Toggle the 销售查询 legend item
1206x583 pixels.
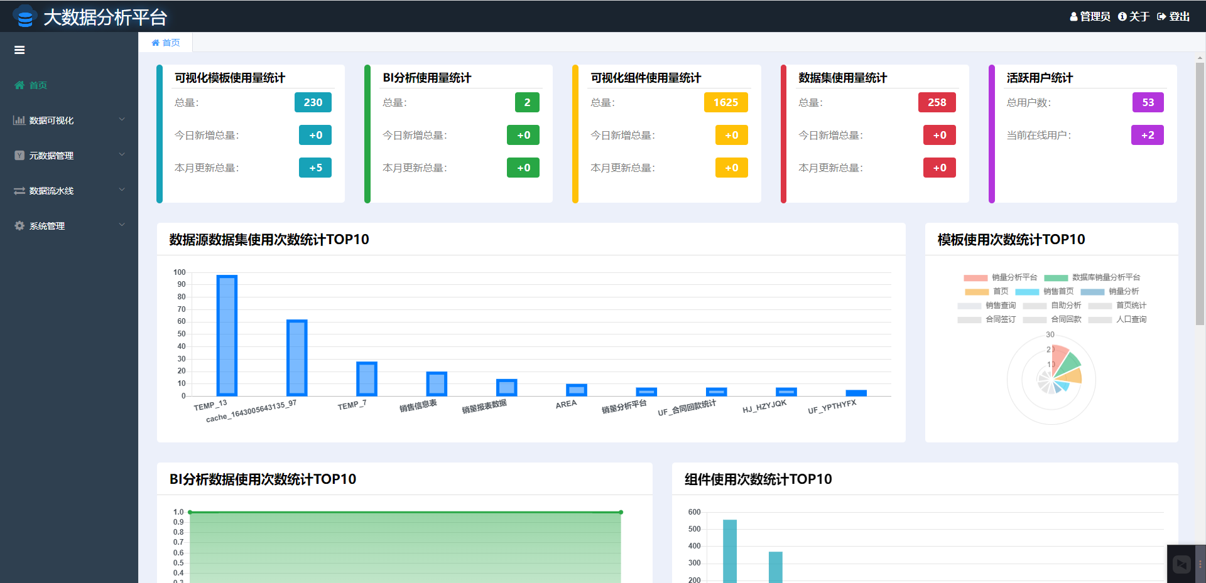point(987,306)
